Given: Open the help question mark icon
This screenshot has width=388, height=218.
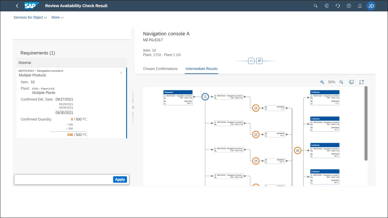Looking at the screenshot, I should pyautogui.click(x=349, y=6).
